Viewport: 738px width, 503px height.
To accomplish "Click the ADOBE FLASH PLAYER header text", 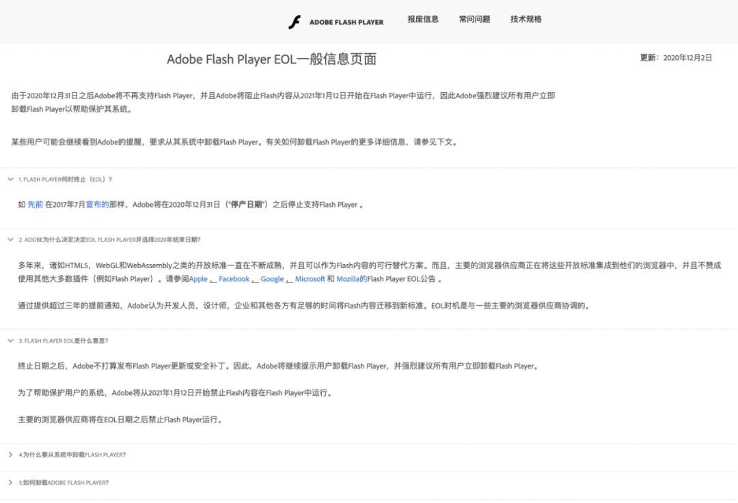I will point(346,22).
